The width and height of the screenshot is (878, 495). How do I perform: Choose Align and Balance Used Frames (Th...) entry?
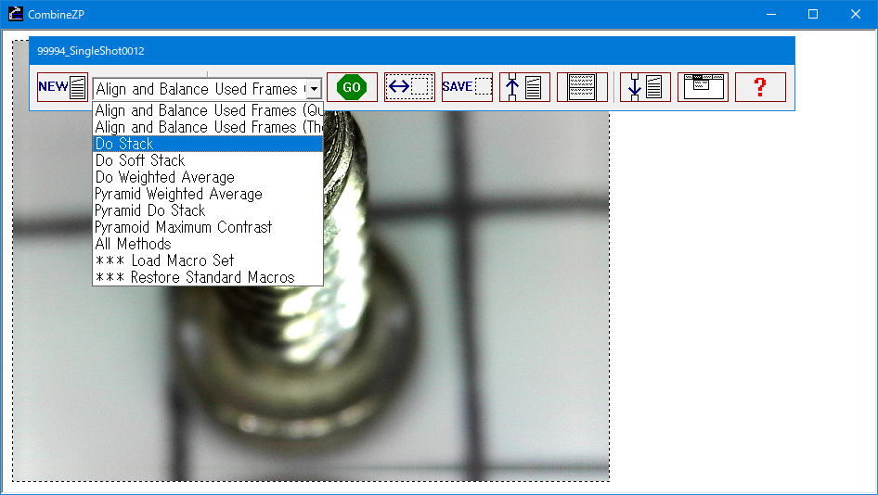[208, 127]
